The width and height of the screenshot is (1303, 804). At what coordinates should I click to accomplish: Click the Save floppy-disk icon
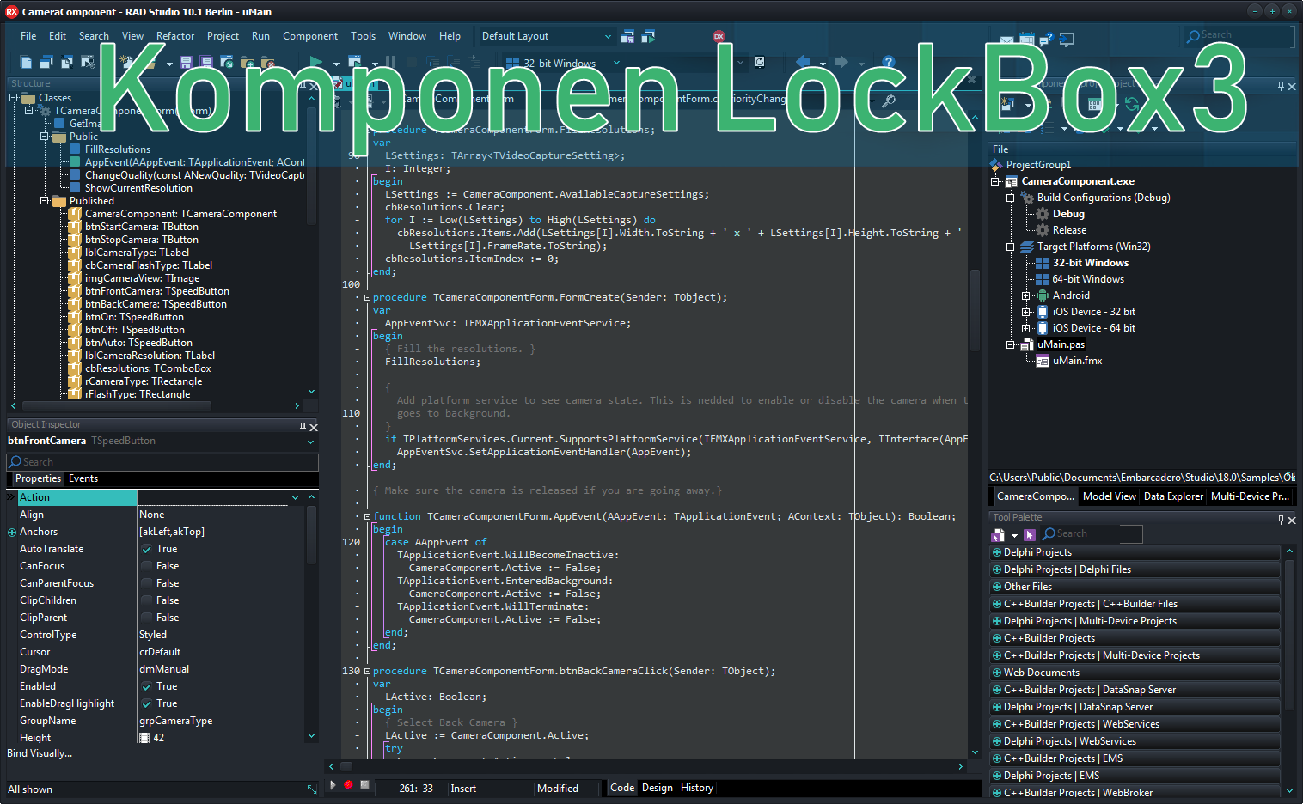point(187,62)
